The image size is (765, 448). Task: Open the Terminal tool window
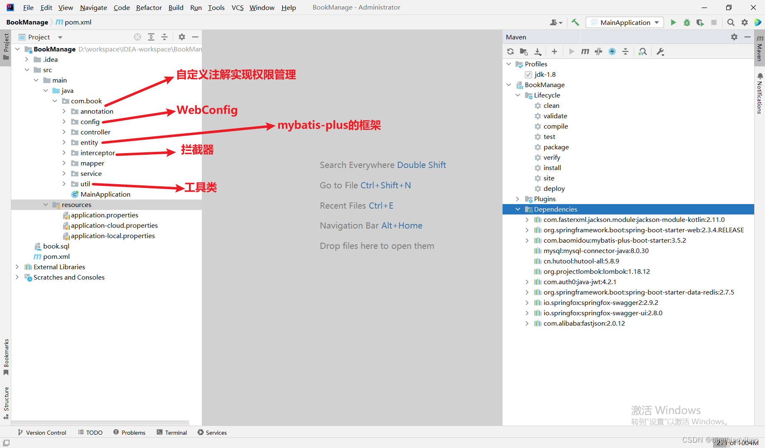pos(172,432)
